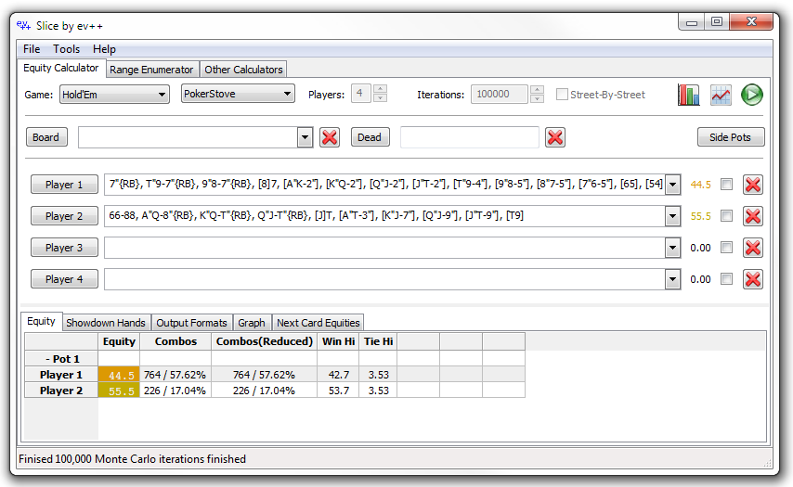Viewport: 793px width, 487px height.
Task: Open the Tools menu
Action: [x=66, y=49]
